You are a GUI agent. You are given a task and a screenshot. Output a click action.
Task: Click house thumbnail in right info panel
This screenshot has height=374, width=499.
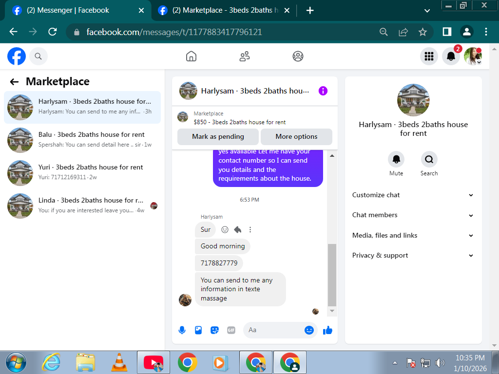click(413, 100)
